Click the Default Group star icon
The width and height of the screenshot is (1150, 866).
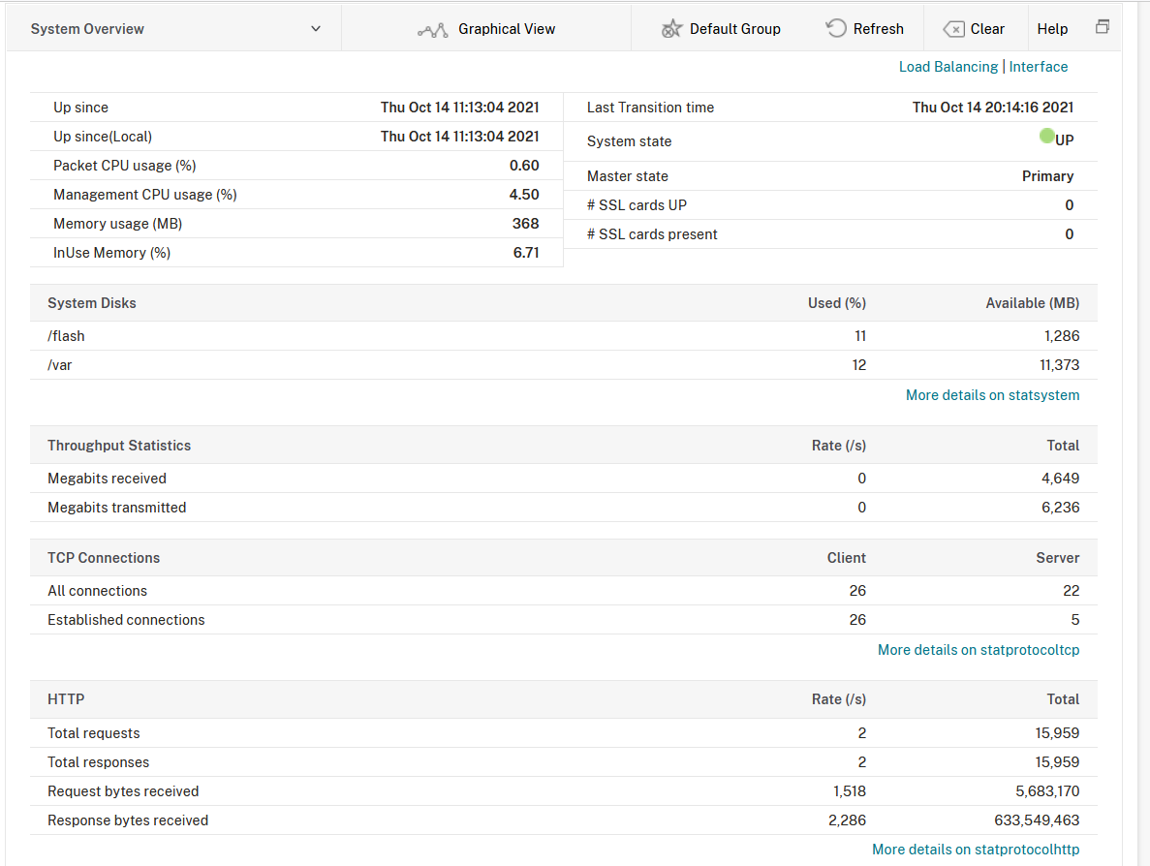coord(671,29)
